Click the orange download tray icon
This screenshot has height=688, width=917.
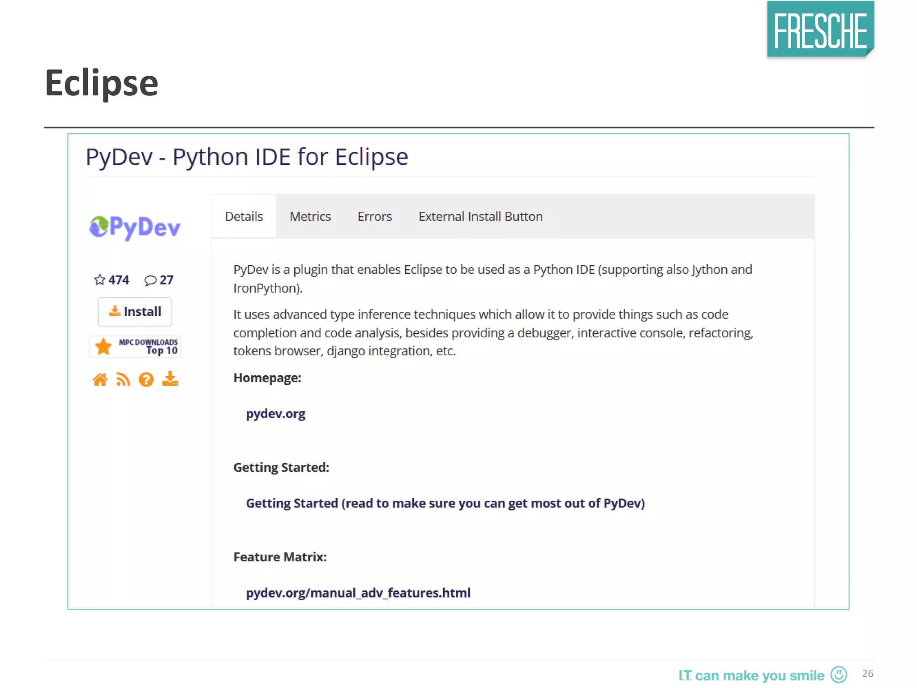(x=170, y=379)
